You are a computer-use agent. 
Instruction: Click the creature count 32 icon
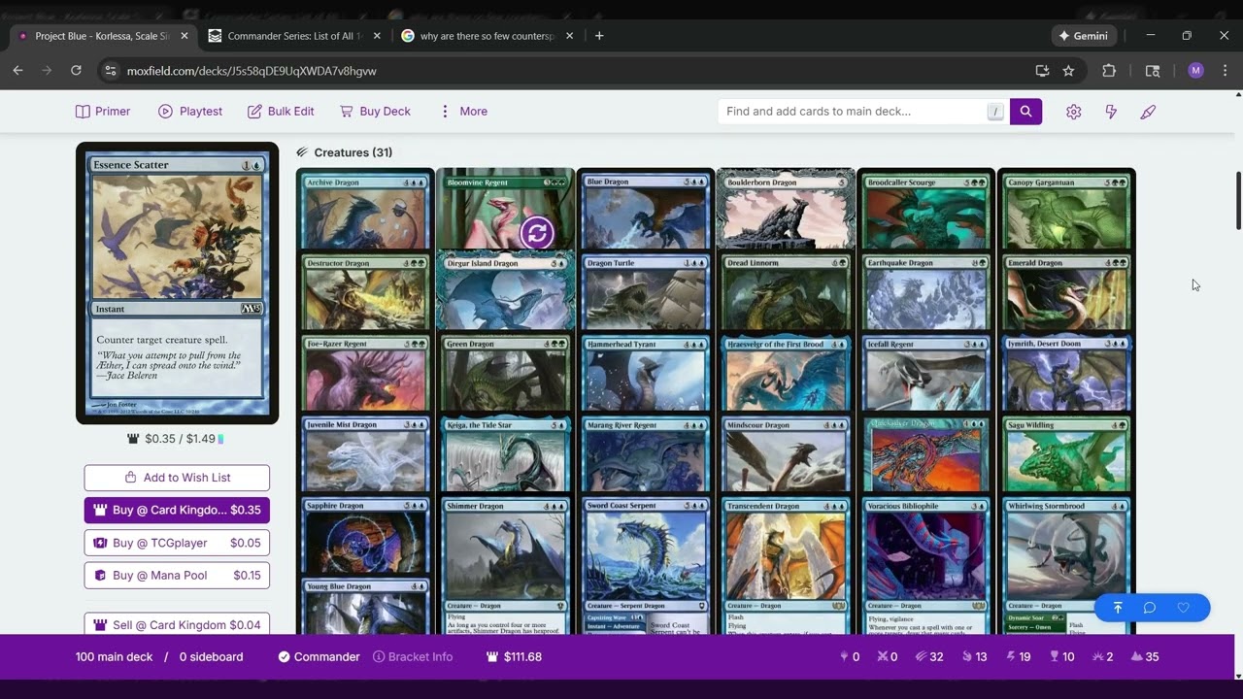929,657
